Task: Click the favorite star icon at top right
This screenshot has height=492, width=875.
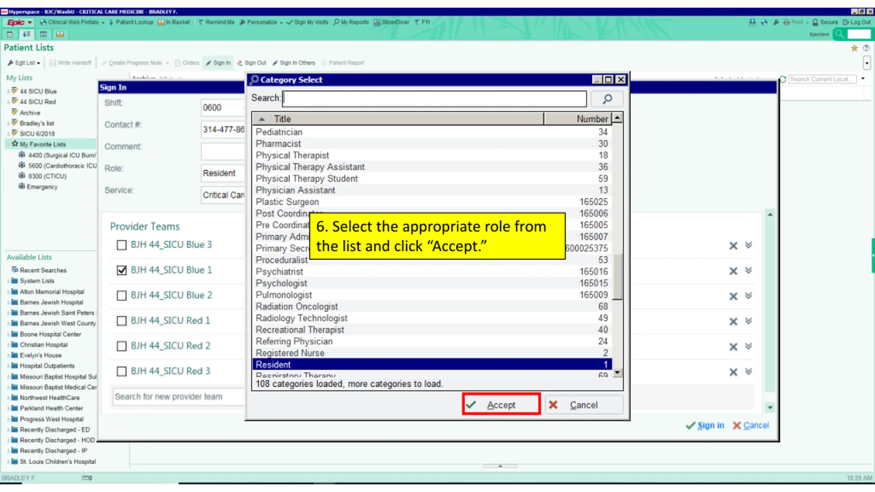Action: pos(854,48)
